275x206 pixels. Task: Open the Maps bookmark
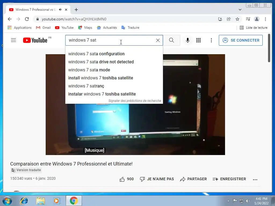(x=85, y=28)
